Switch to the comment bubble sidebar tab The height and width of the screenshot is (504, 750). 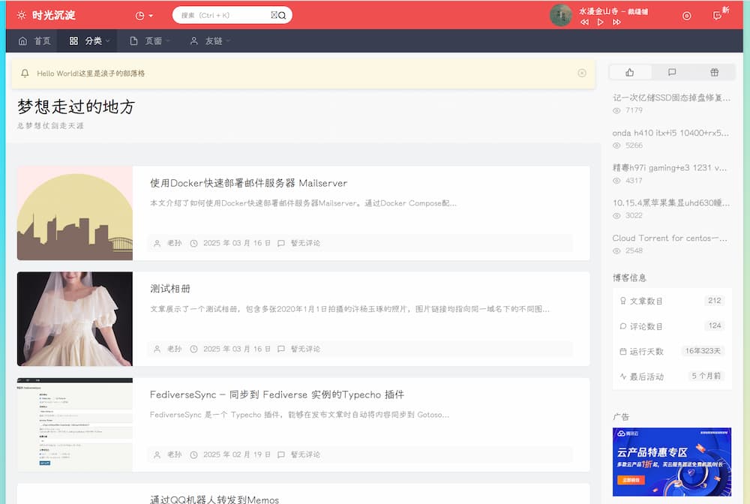[672, 71]
